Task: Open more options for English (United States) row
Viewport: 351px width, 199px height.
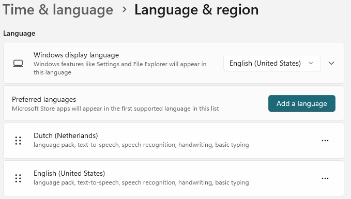Action: click(325, 178)
